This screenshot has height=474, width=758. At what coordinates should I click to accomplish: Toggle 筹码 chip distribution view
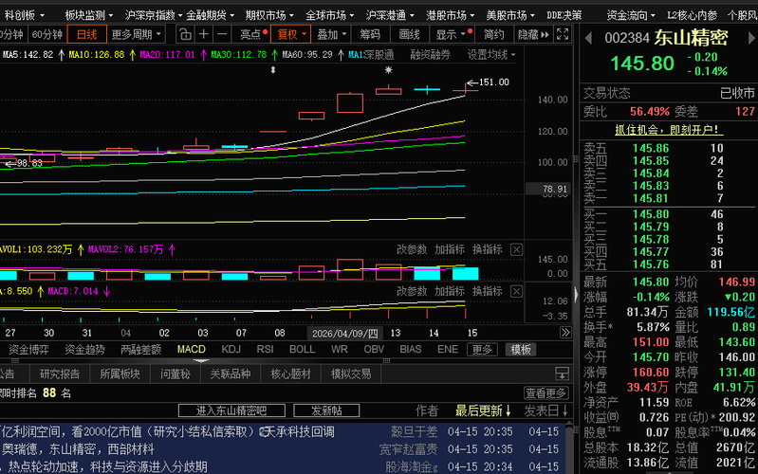370,35
